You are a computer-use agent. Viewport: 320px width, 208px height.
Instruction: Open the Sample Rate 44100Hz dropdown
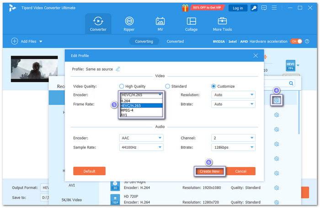141,147
